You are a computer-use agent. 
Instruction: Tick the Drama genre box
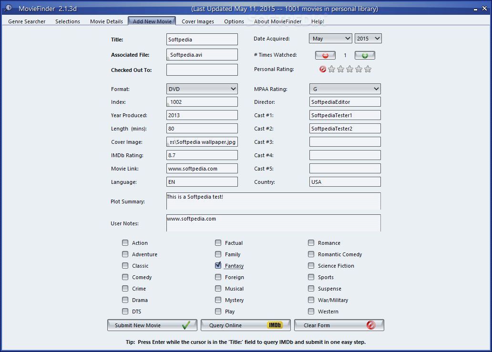click(x=125, y=300)
